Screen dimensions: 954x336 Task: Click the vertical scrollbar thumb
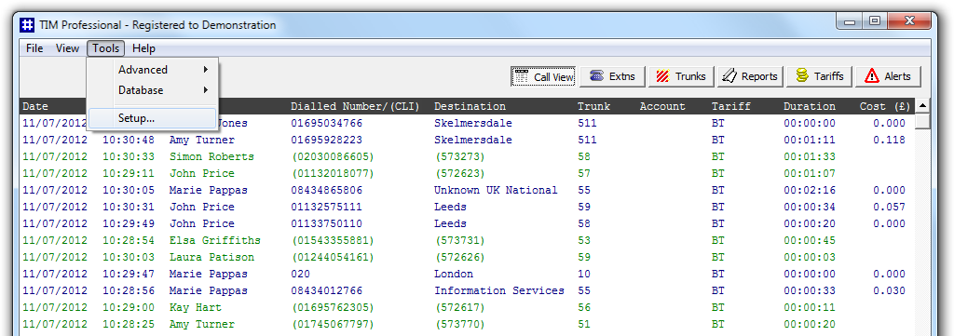(x=922, y=122)
